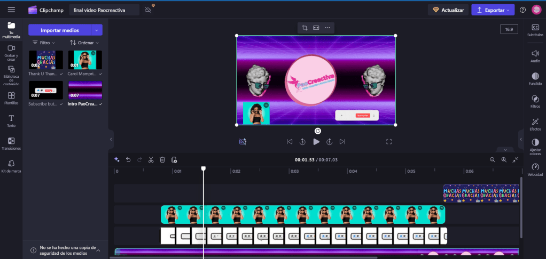Click the Exportar button

coord(493,10)
